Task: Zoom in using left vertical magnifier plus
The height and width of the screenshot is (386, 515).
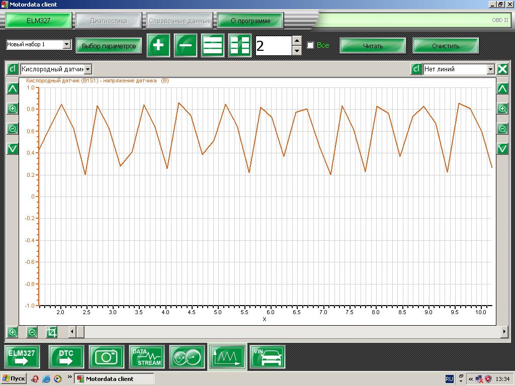Action: (13, 109)
